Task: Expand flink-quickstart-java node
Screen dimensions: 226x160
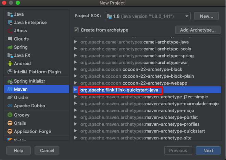Action: (76, 90)
